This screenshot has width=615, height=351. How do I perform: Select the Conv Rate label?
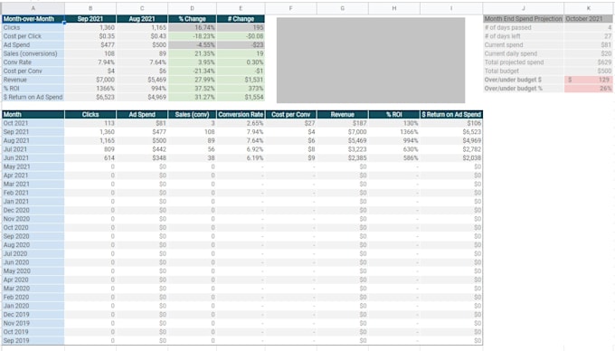pyautogui.click(x=33, y=62)
